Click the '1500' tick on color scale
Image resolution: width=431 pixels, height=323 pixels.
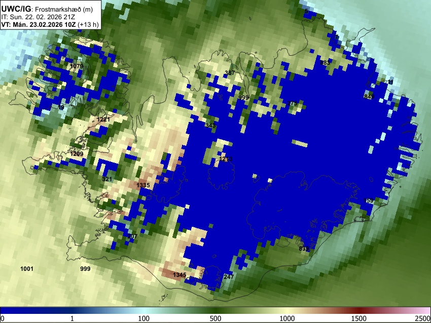pos(359,318)
